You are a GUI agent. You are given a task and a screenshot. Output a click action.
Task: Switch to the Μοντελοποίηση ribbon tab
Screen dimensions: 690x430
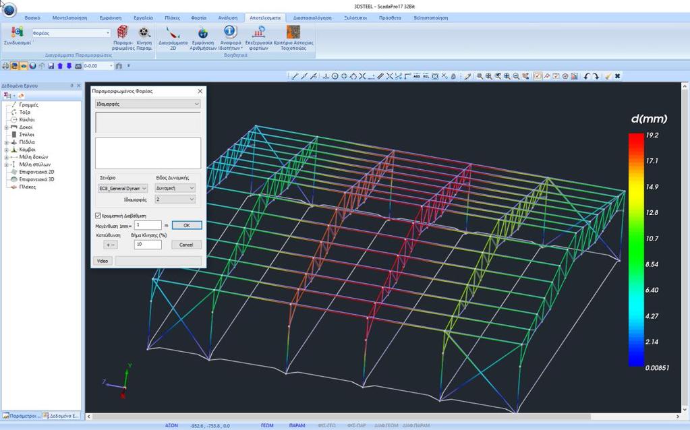[69, 18]
